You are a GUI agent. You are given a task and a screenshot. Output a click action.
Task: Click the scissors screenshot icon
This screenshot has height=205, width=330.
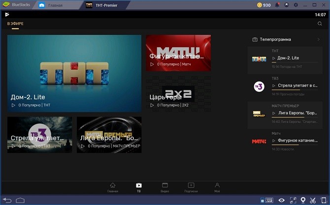coord(313,201)
